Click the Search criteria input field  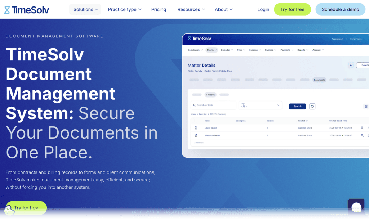click(213, 105)
